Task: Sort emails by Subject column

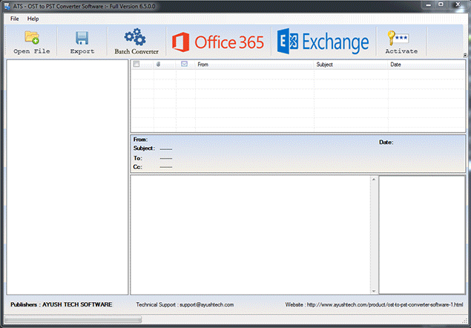Action: (x=350, y=65)
